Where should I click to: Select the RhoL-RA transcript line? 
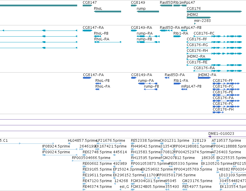click(x=108, y=42)
